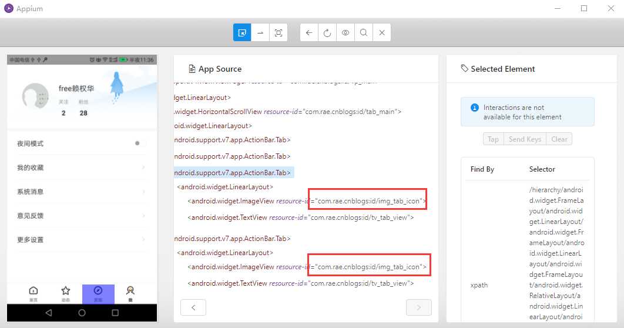624x328 pixels.
Task: Select highlighted ActionBar.Tab node
Action: point(233,173)
